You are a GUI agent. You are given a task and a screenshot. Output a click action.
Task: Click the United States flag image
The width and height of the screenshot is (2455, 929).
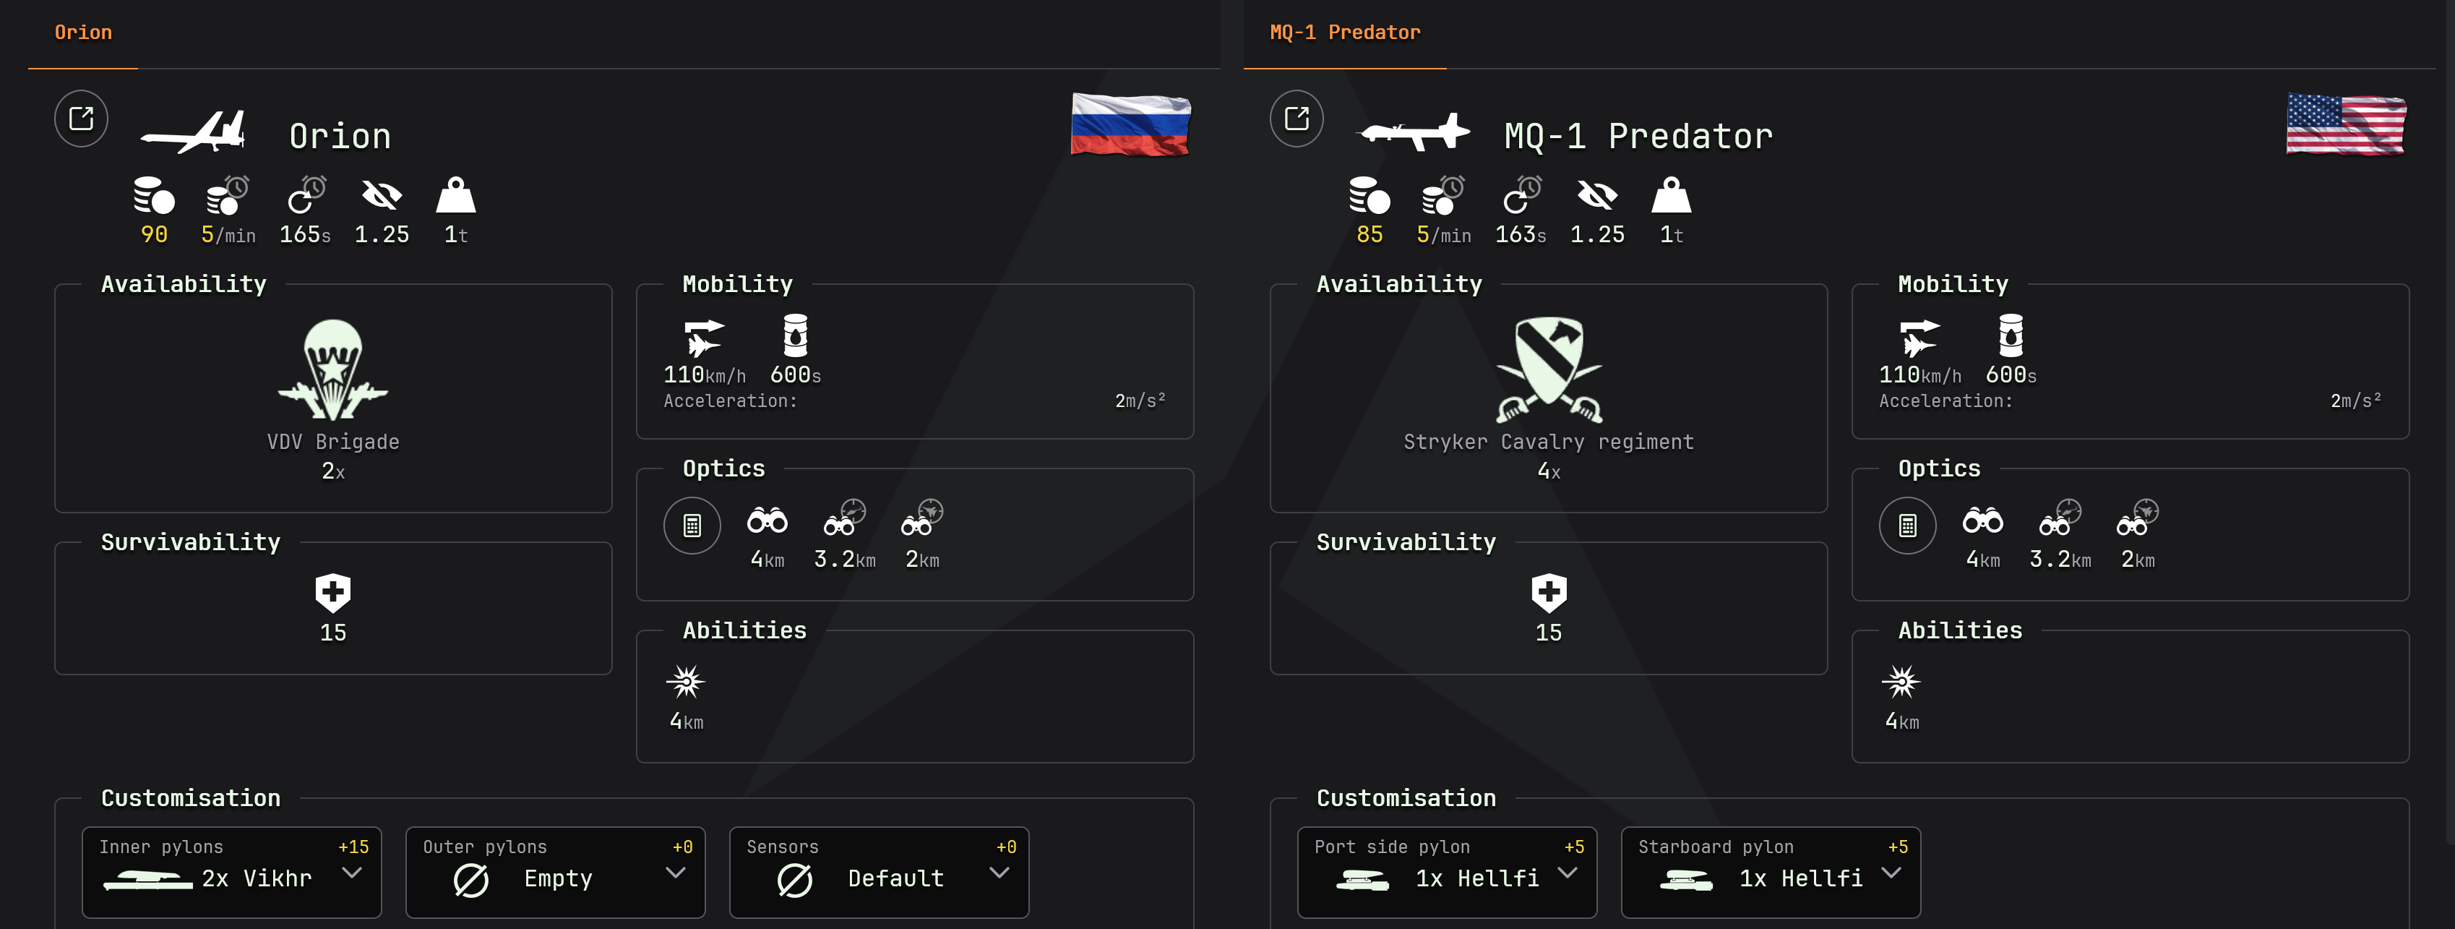pos(2345,124)
